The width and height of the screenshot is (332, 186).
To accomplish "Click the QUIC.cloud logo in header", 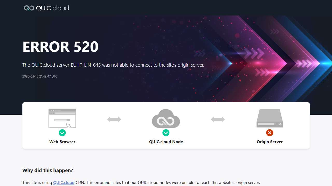I will [x=46, y=8].
